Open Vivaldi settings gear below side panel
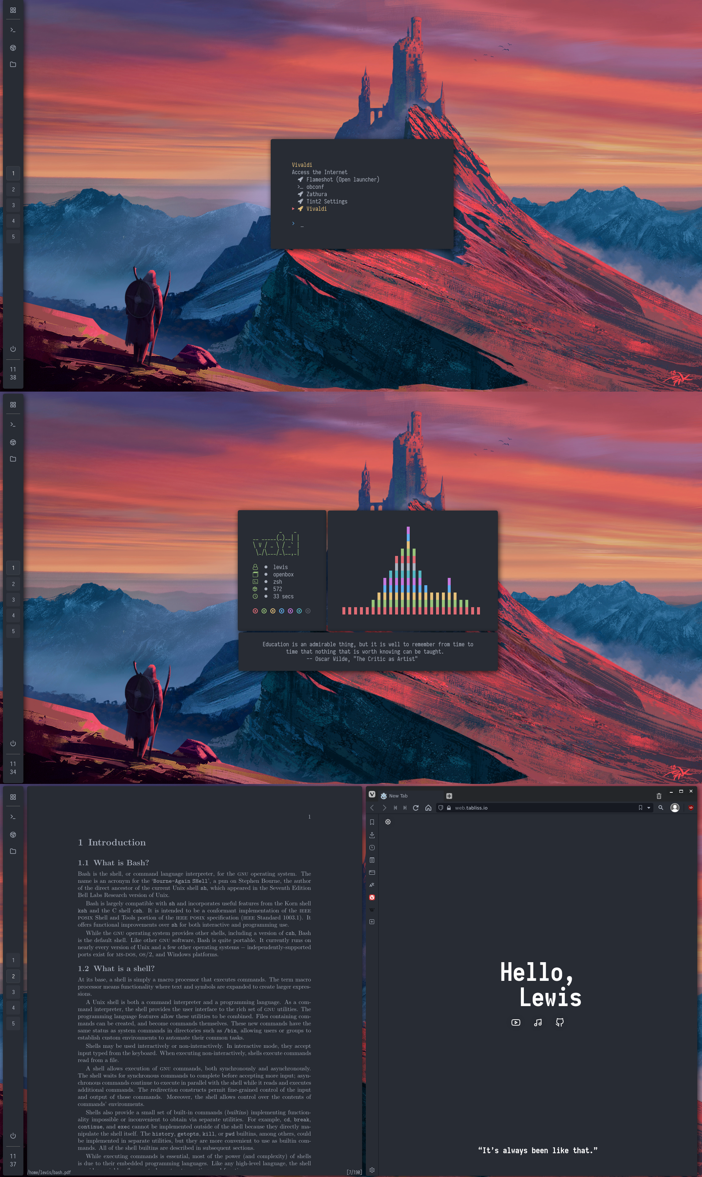Viewport: 702px width, 1177px height. 372,1170
